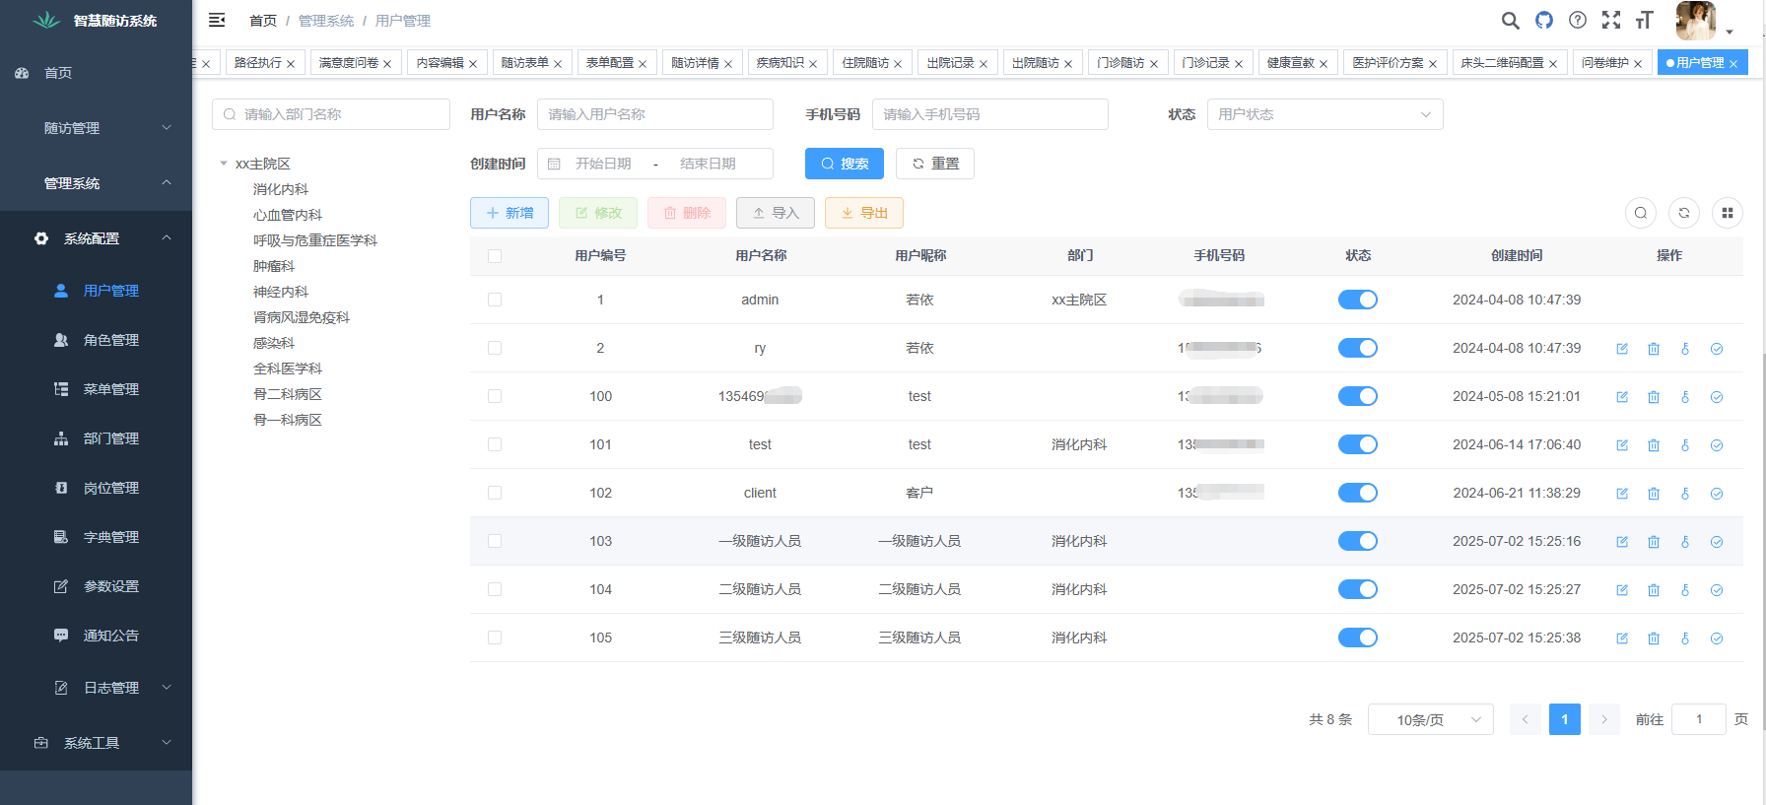Click the 重置 reset button

tap(935, 164)
